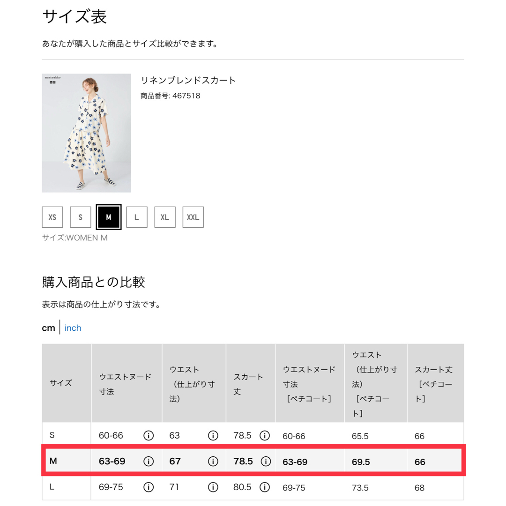Open info icon for M waist nude 63-69
Image resolution: width=506 pixels, height=506 pixels.
pos(149,461)
